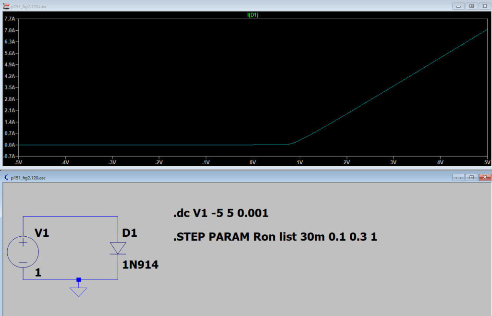The image size is (492, 316).
Task: Click the D1 component name label
Action: [x=130, y=233]
